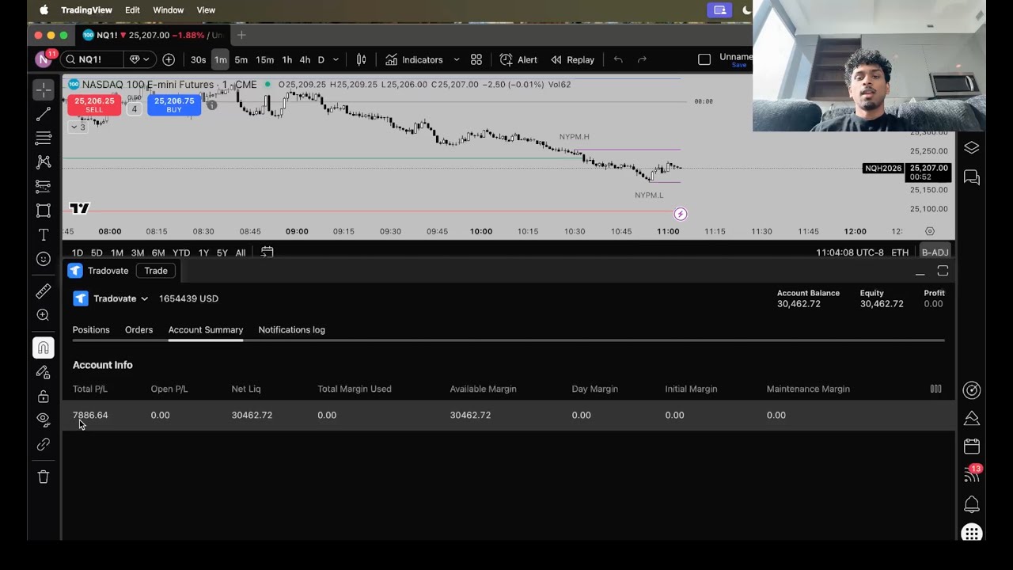Open the order quantity box showing 4
This screenshot has height=570, width=1013.
coord(135,109)
